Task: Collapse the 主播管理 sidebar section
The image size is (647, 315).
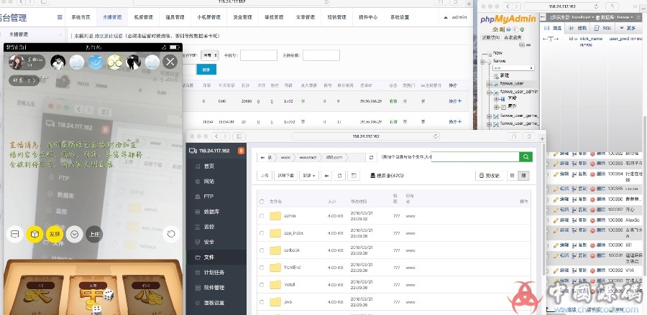Action: 60,34
